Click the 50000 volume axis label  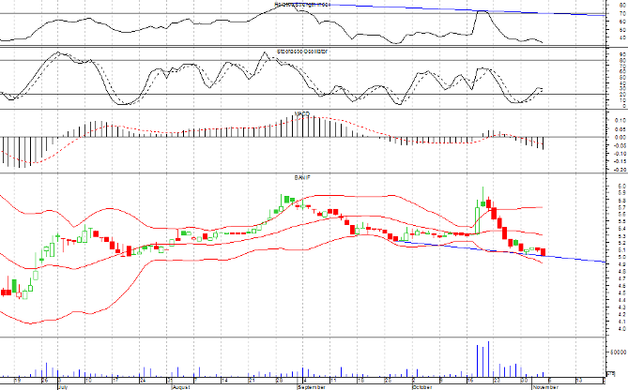(619, 352)
